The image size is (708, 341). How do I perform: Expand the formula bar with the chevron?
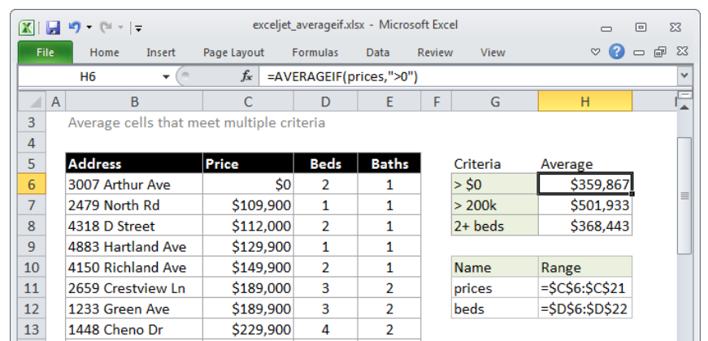[684, 76]
